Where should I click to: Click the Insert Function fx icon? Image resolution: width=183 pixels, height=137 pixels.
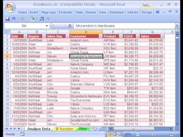click(x=70, y=26)
